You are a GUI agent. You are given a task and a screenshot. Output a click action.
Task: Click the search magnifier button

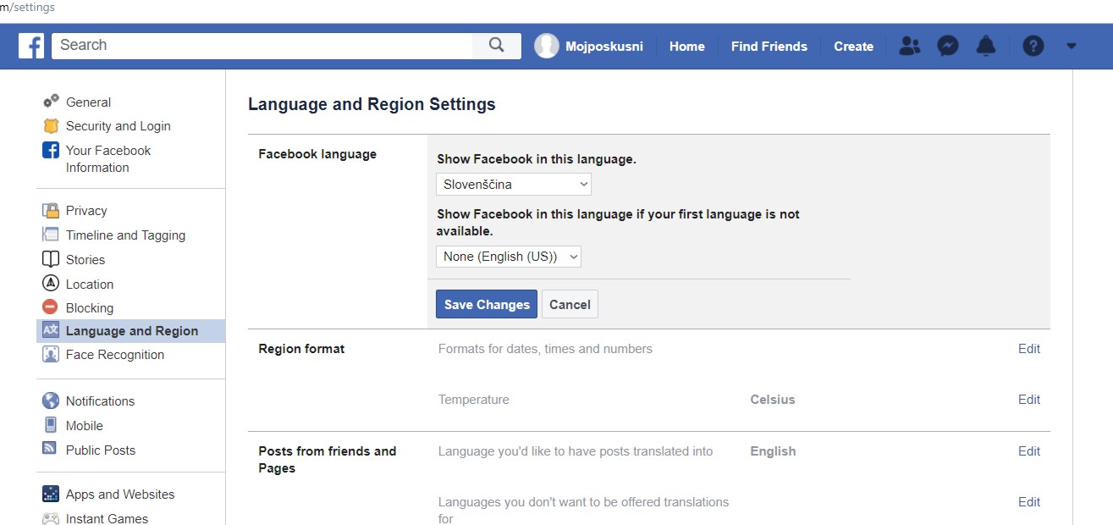[497, 46]
